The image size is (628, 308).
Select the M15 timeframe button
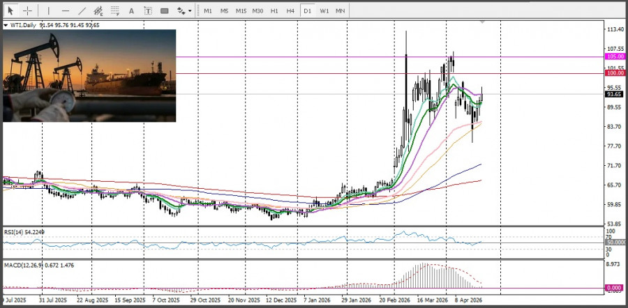click(241, 10)
